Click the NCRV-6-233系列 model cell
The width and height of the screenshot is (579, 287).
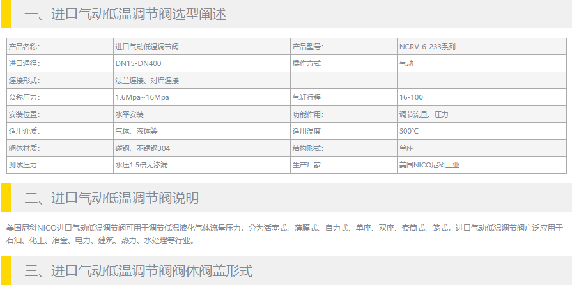click(427, 47)
